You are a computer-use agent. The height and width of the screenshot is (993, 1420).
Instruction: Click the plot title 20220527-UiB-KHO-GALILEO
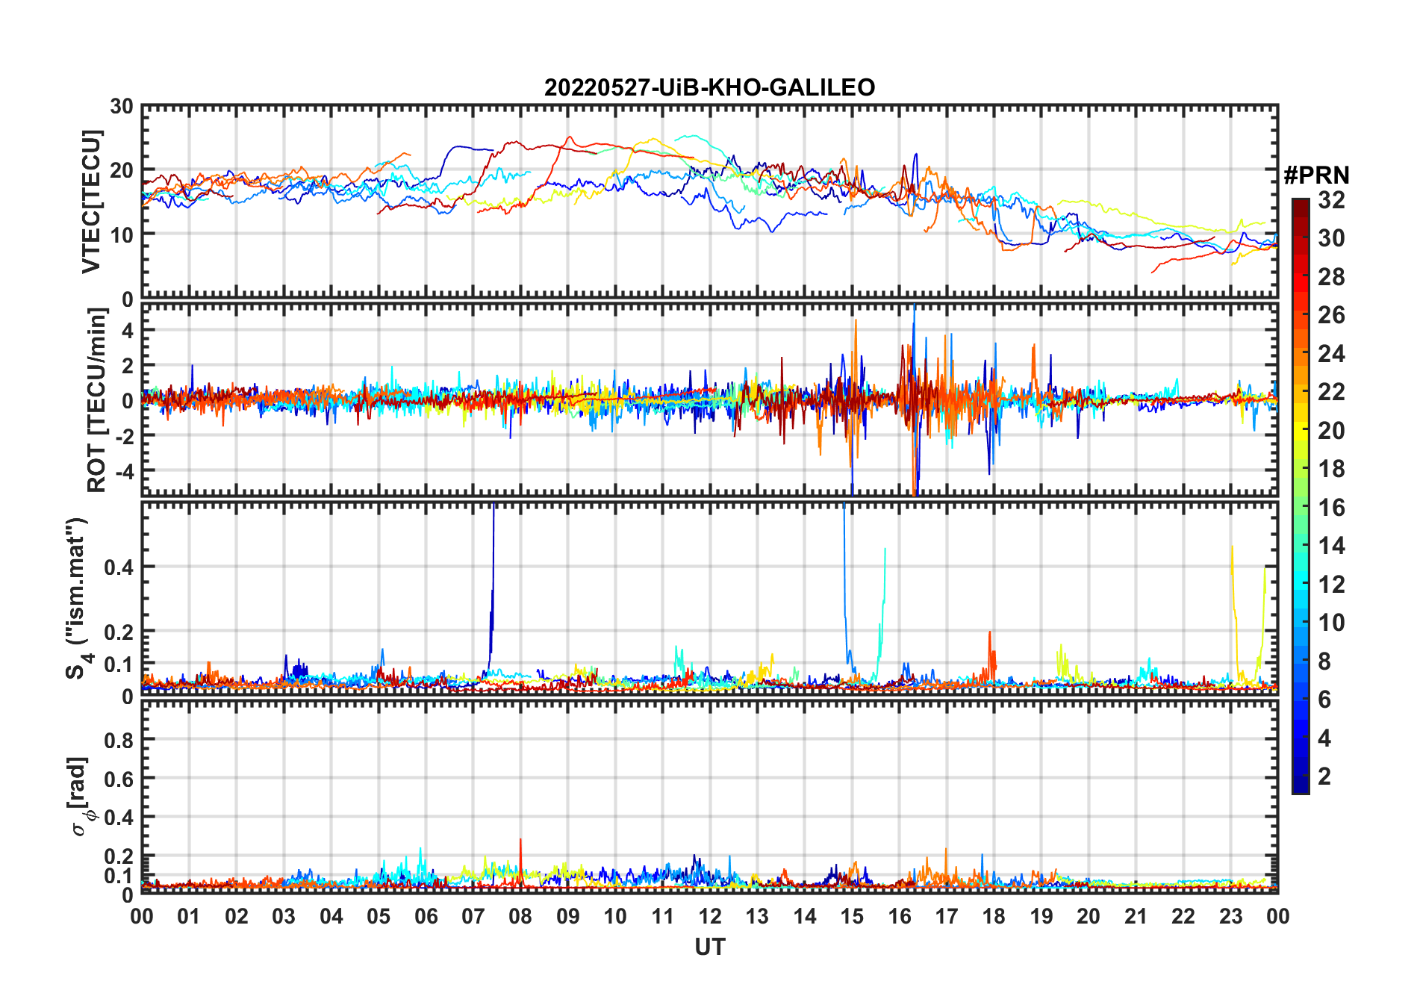pos(709,87)
